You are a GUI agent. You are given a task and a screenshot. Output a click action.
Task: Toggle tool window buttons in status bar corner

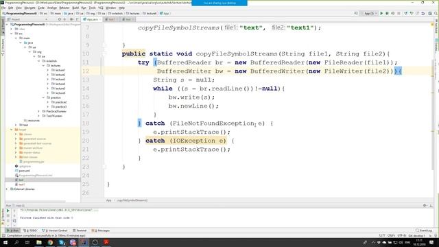(x=3, y=235)
